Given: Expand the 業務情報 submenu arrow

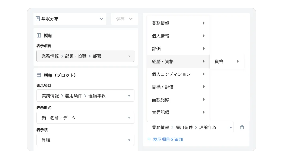Looking at the screenshot, I should [x=204, y=23].
